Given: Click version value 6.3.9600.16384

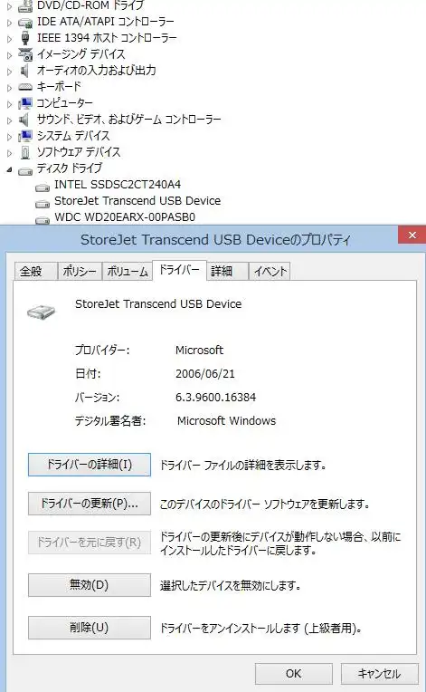Looking at the screenshot, I should click(x=216, y=398).
